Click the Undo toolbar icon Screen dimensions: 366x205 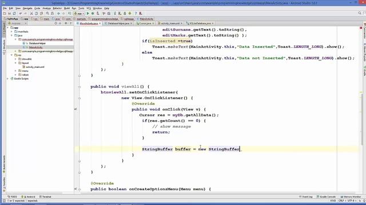coord(21,14)
